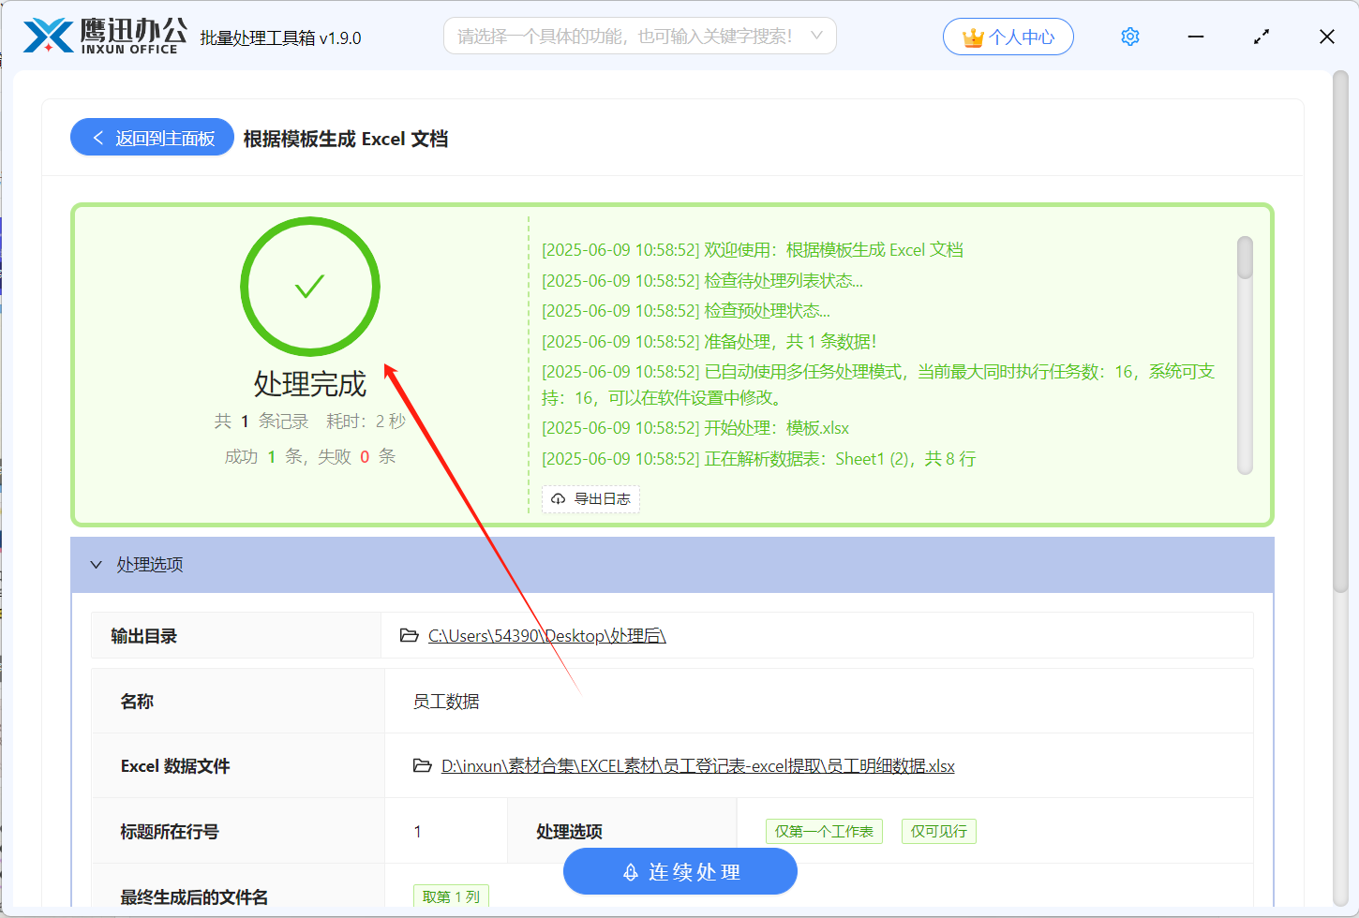Click the cloud icon on 导出日志
The image size is (1359, 918).
tap(559, 499)
